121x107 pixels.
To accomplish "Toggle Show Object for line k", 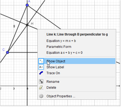I will click(x=77, y=61).
